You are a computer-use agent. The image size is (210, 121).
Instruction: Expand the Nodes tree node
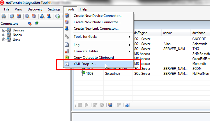[x=3, y=35]
